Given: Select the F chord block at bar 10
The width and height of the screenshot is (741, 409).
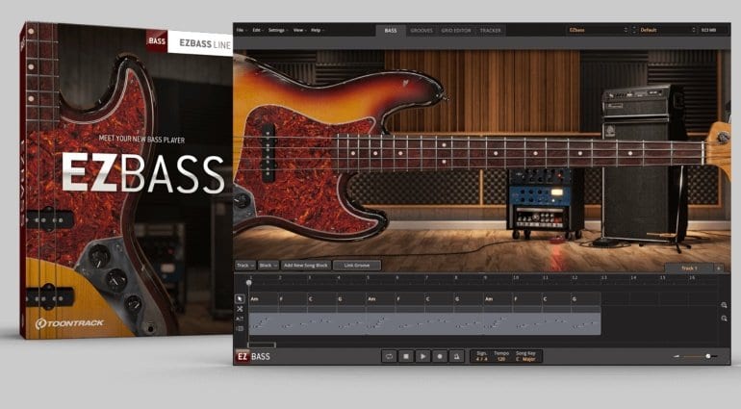Looking at the screenshot, I should pos(527,299).
